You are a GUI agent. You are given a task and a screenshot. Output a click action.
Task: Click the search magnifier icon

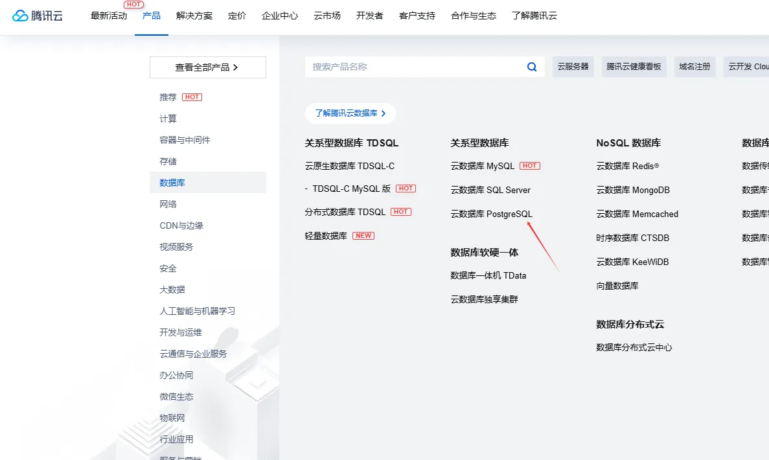click(x=532, y=67)
